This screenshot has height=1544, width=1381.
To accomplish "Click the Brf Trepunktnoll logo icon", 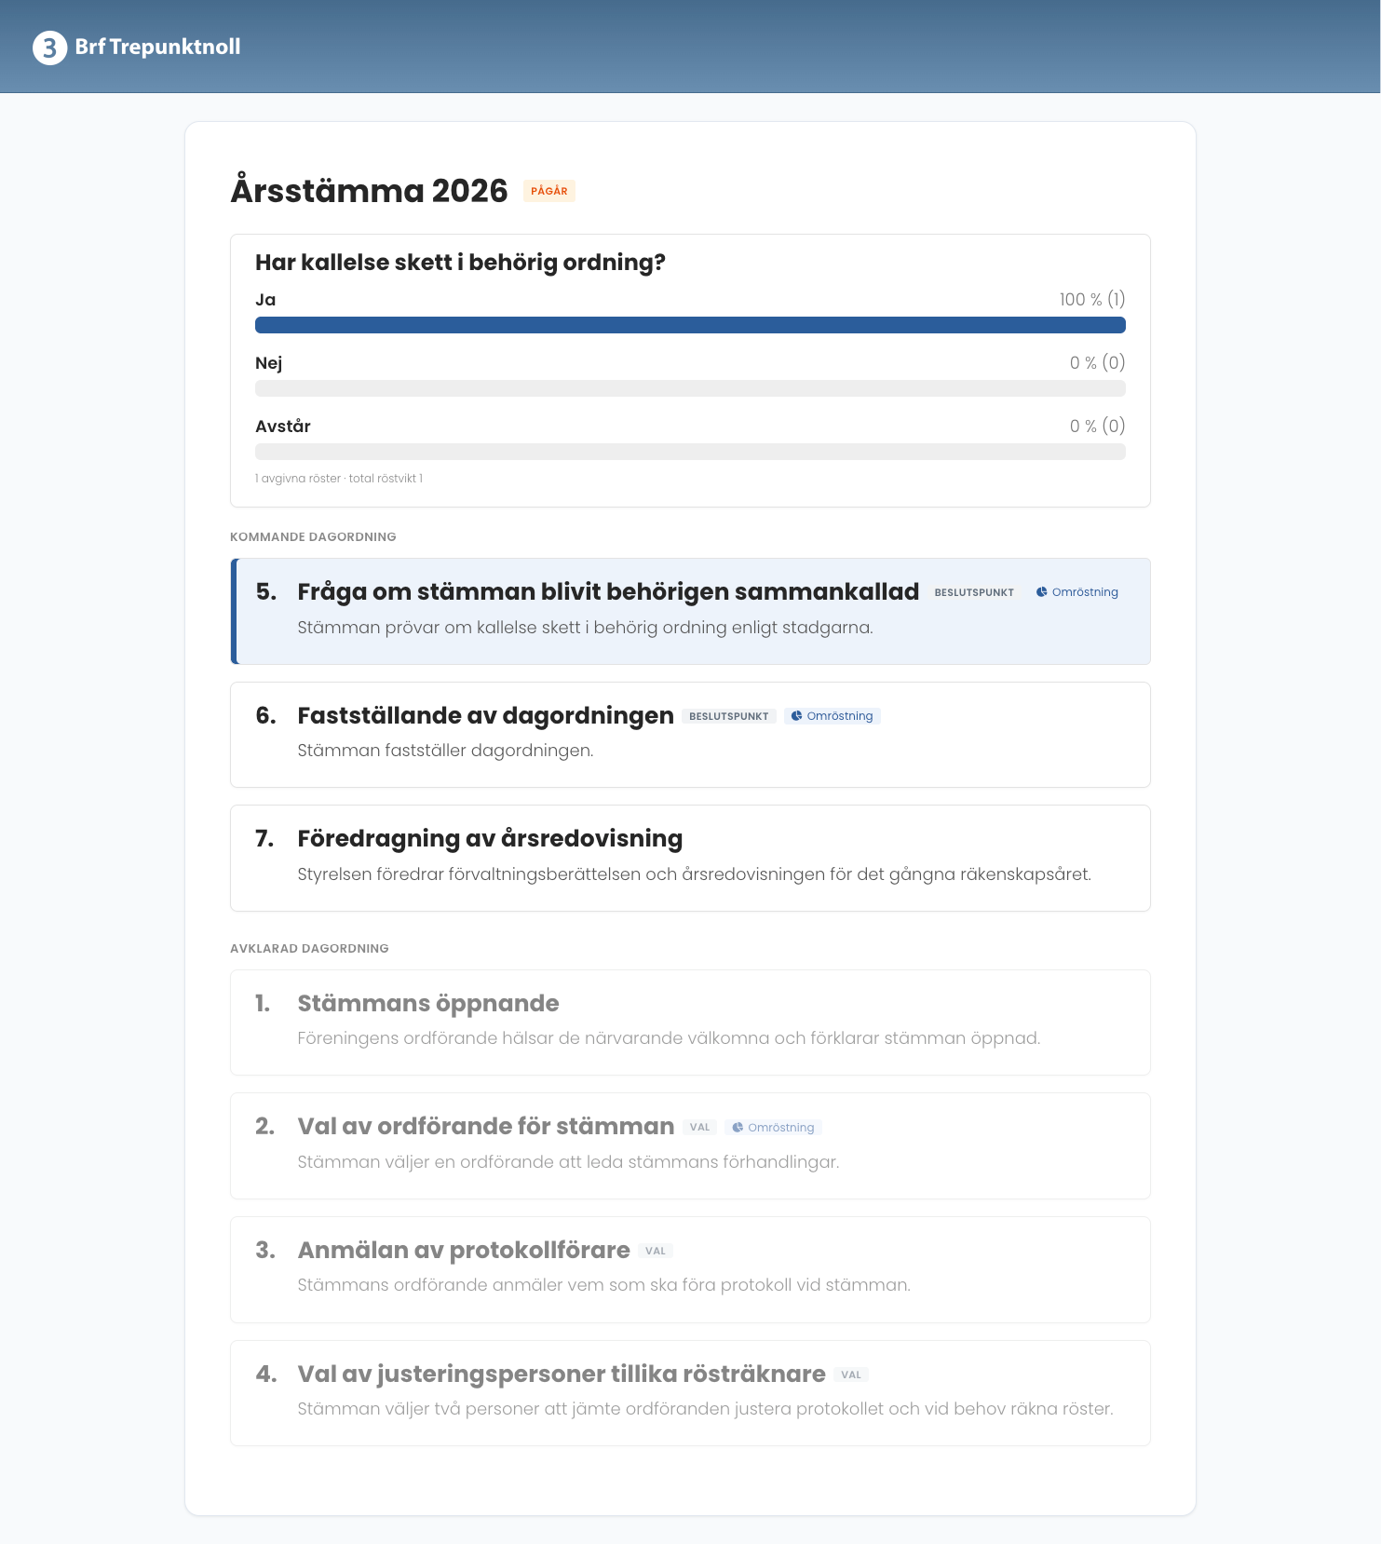I will pos(49,47).
